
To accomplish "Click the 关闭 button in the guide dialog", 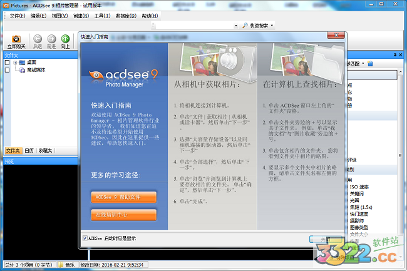I will pyautogui.click(x=325, y=239).
